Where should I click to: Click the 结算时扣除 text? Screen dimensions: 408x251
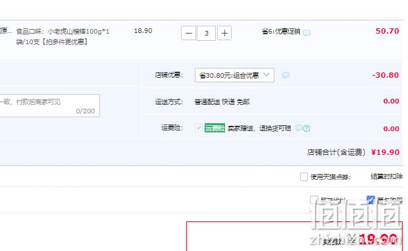[387, 177]
